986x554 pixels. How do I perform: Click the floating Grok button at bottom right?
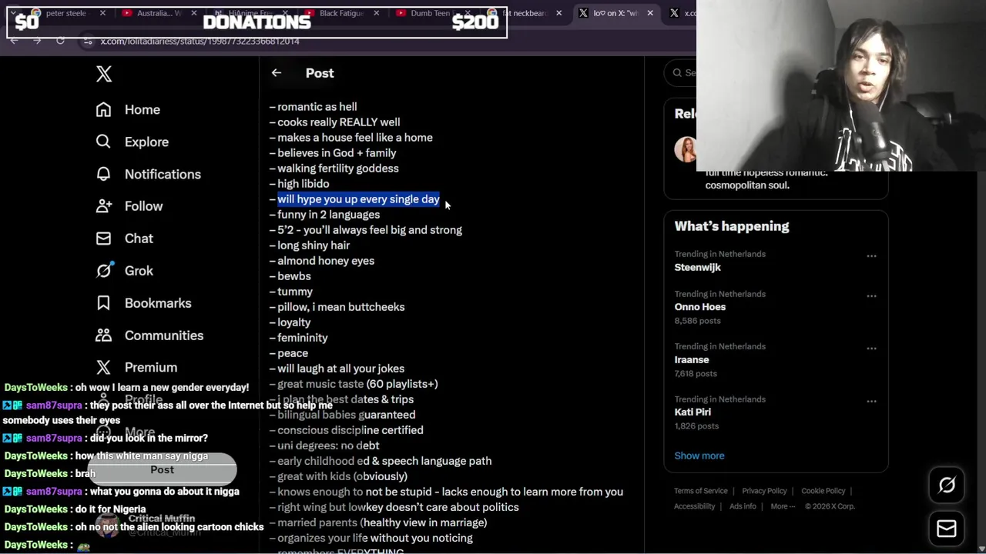(x=947, y=485)
